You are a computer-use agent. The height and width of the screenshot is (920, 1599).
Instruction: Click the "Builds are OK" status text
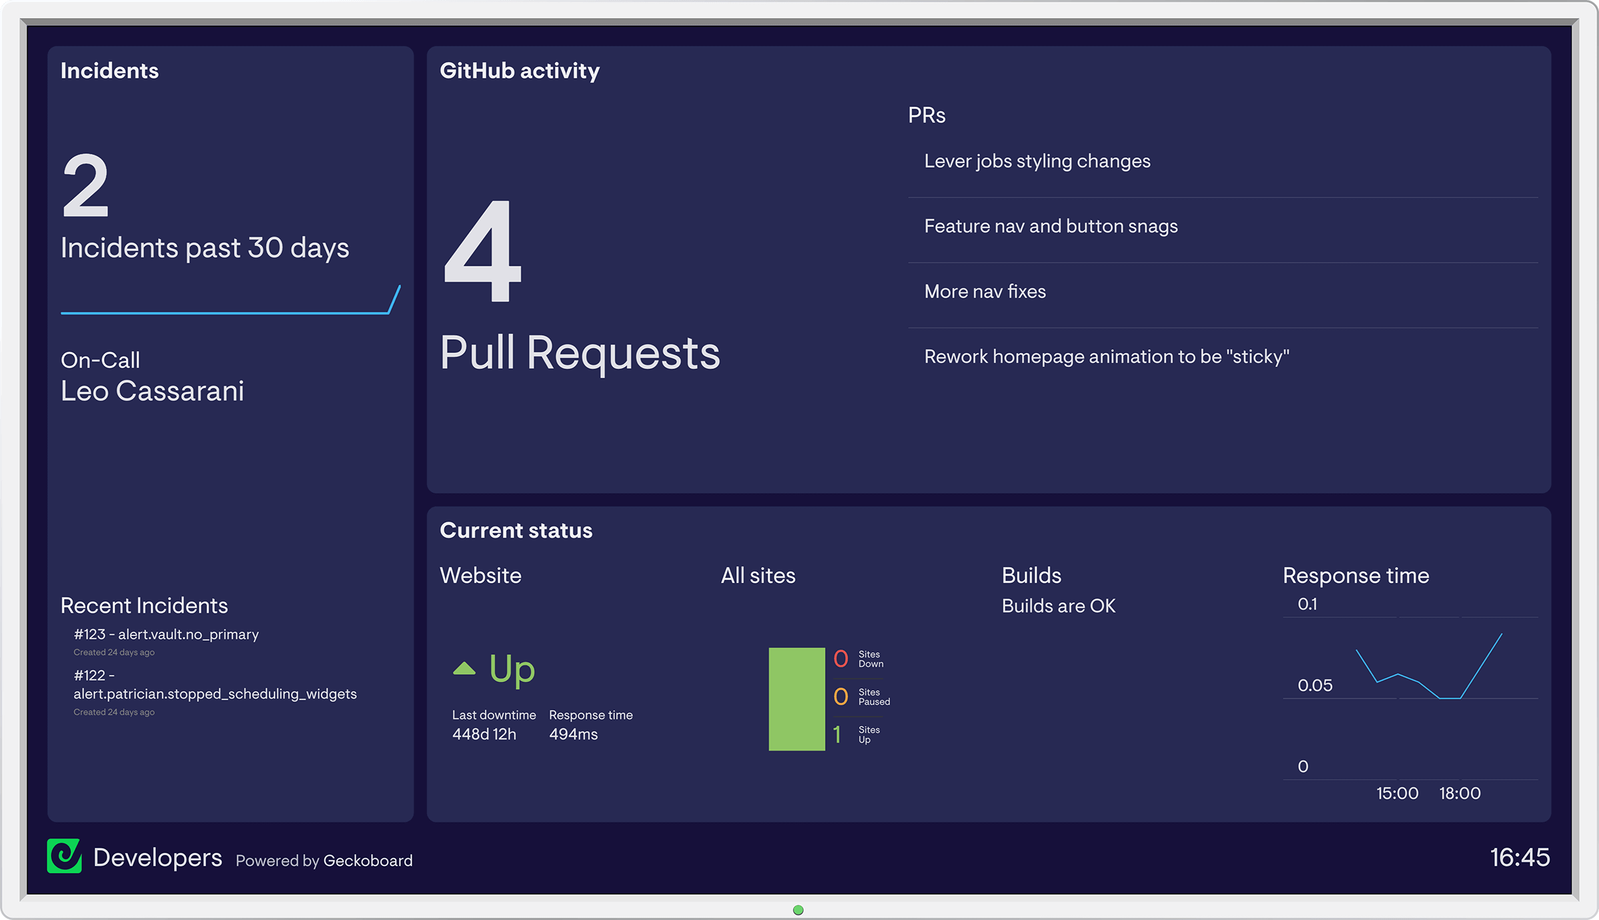tap(1059, 606)
